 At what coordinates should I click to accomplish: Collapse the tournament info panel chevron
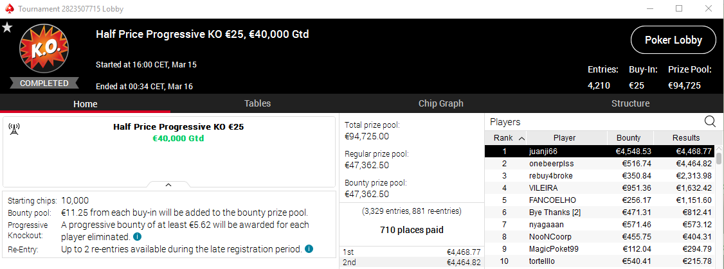click(168, 185)
